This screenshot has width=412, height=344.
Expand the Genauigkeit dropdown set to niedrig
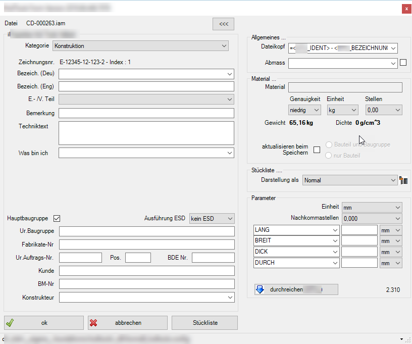[304, 110]
